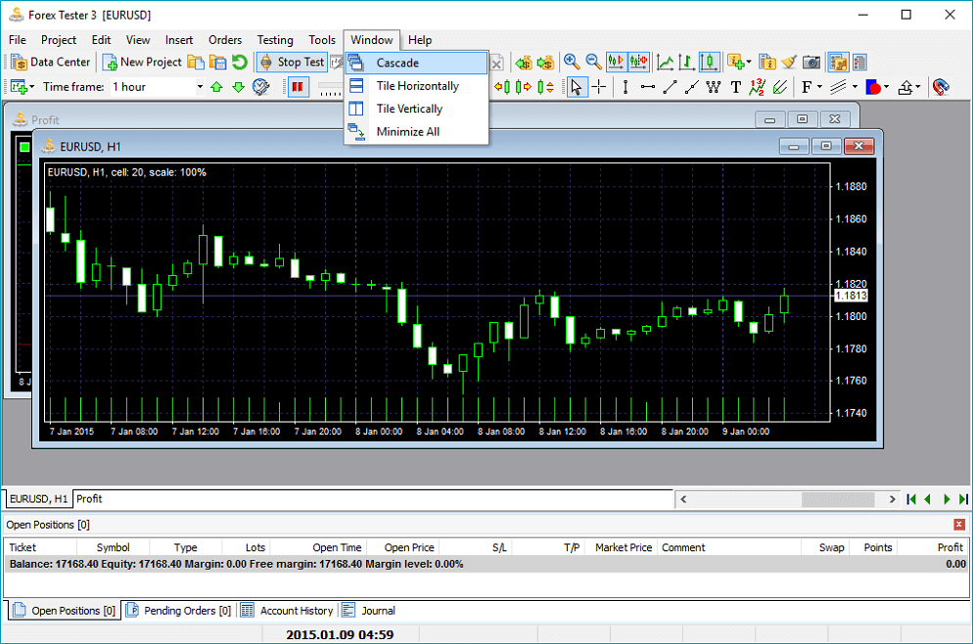Draw a ray line
973x644 pixels.
point(691,87)
